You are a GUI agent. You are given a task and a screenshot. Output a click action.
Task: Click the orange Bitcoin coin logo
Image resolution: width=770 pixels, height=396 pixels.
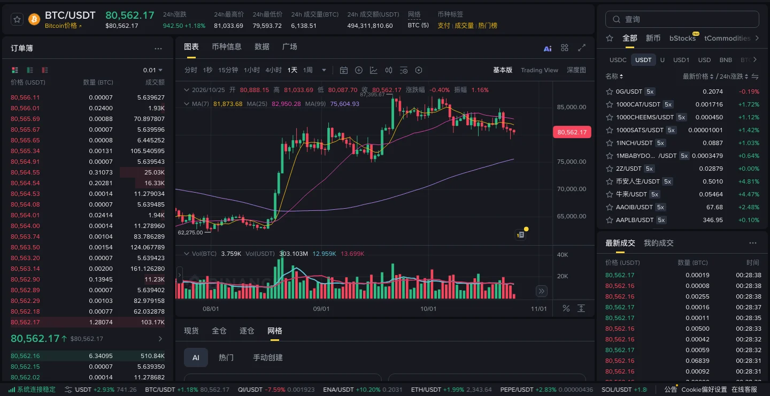[34, 19]
